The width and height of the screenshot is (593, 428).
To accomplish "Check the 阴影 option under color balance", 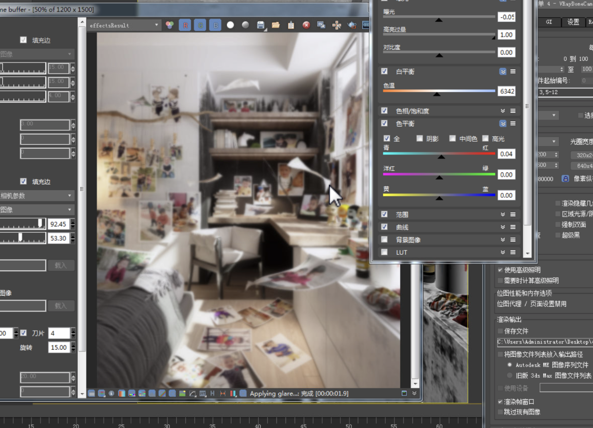I will pos(420,138).
